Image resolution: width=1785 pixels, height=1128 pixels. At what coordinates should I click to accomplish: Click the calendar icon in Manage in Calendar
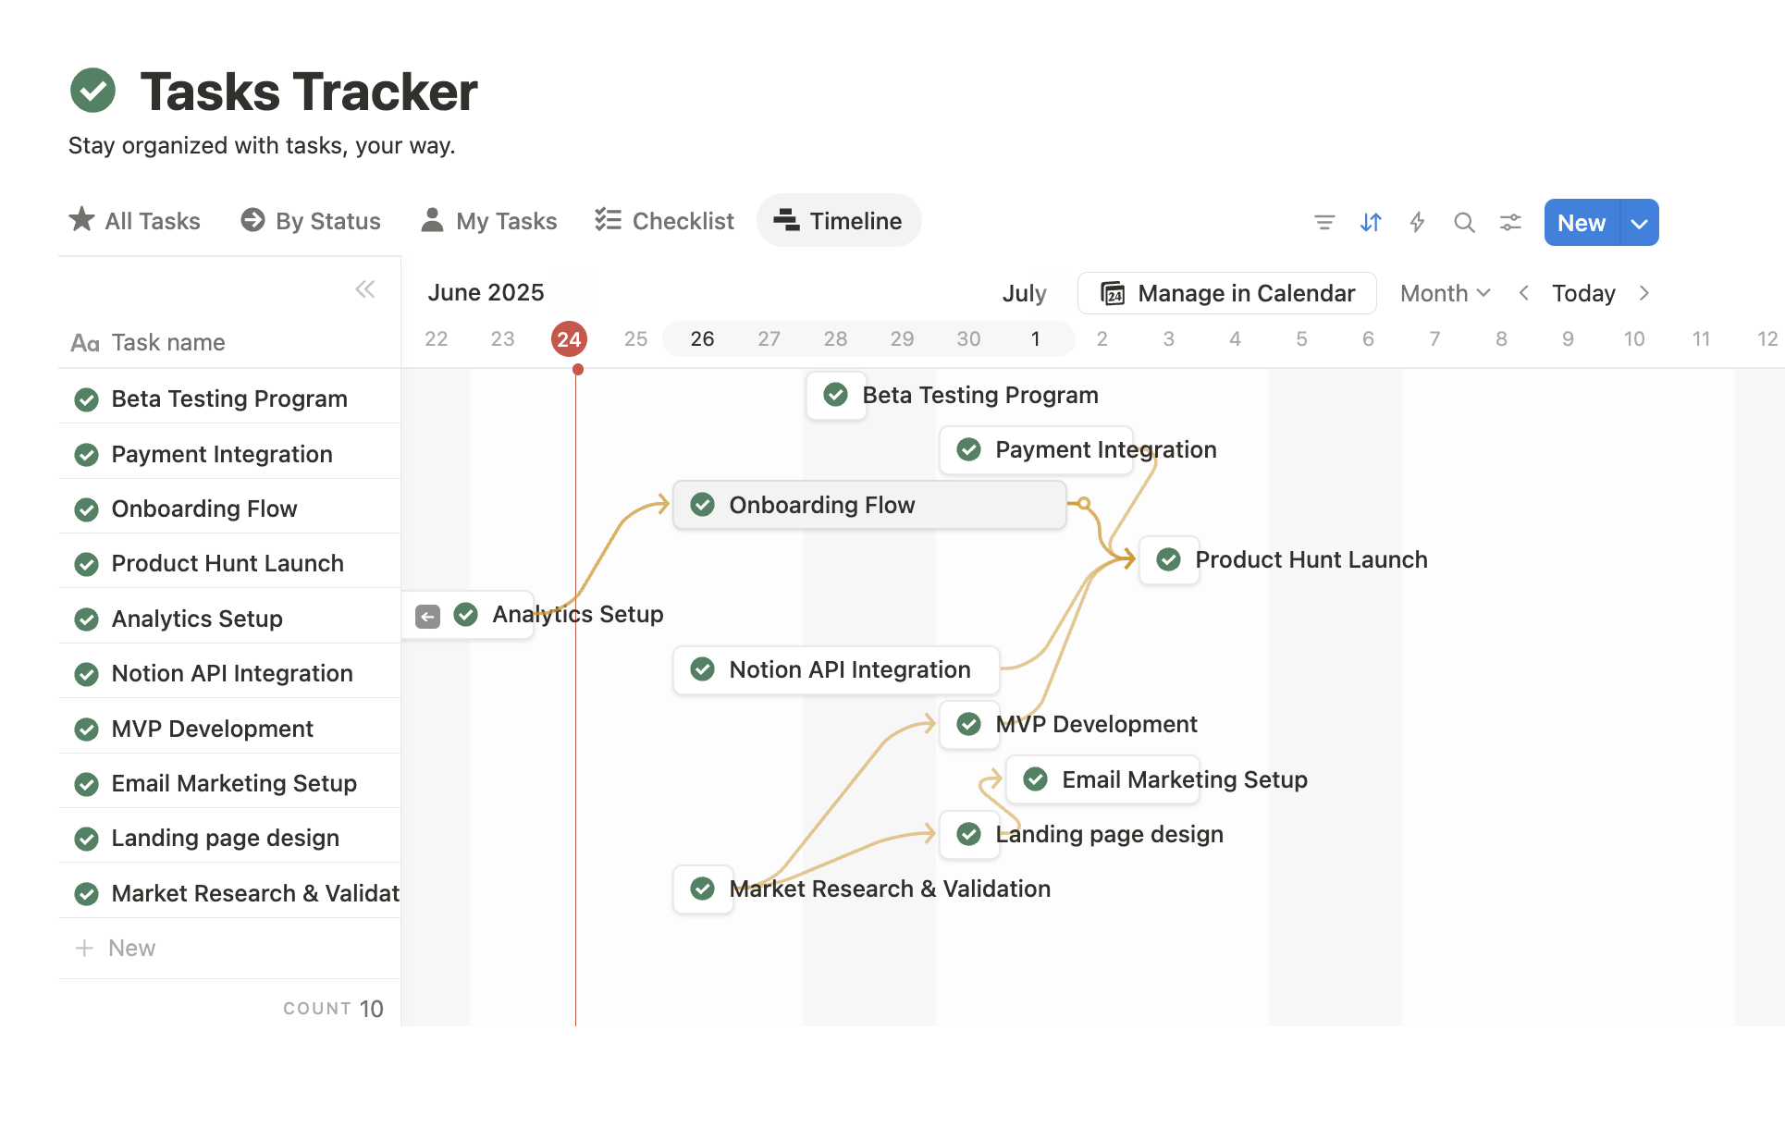click(x=1113, y=293)
